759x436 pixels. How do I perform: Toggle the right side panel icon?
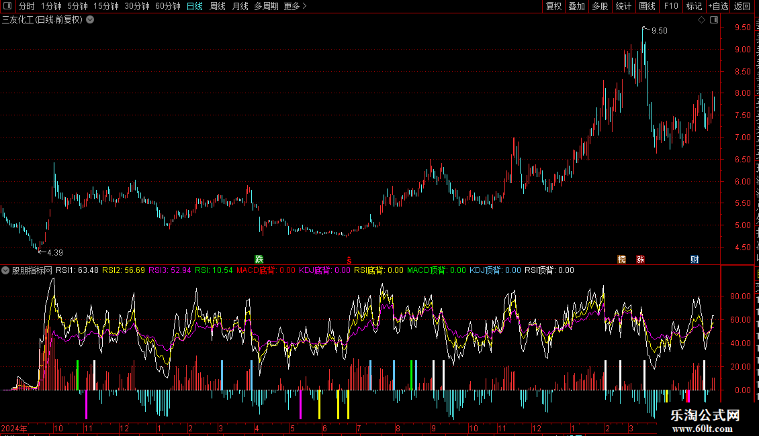[714, 20]
